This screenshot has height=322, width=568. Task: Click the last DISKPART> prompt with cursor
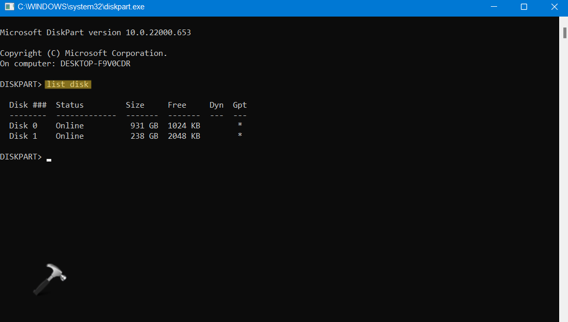point(26,157)
